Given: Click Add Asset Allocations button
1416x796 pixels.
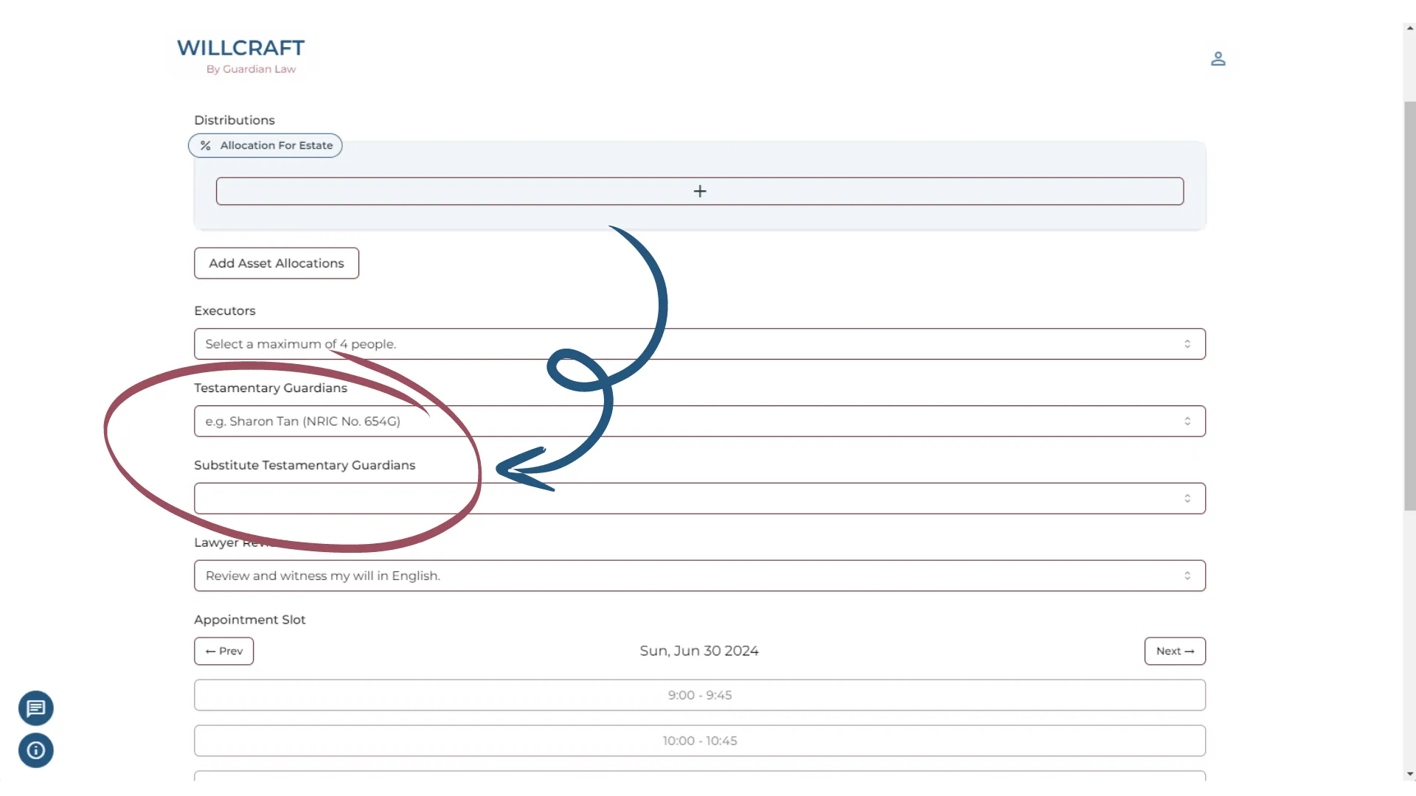Looking at the screenshot, I should [x=277, y=262].
